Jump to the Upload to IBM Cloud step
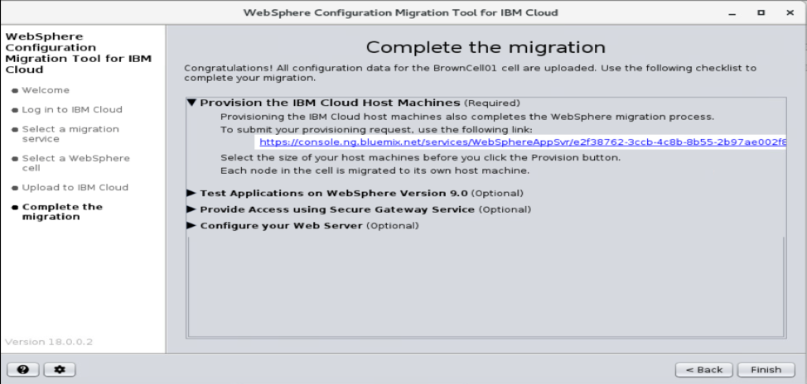Image resolution: width=807 pixels, height=384 pixels. tap(75, 187)
